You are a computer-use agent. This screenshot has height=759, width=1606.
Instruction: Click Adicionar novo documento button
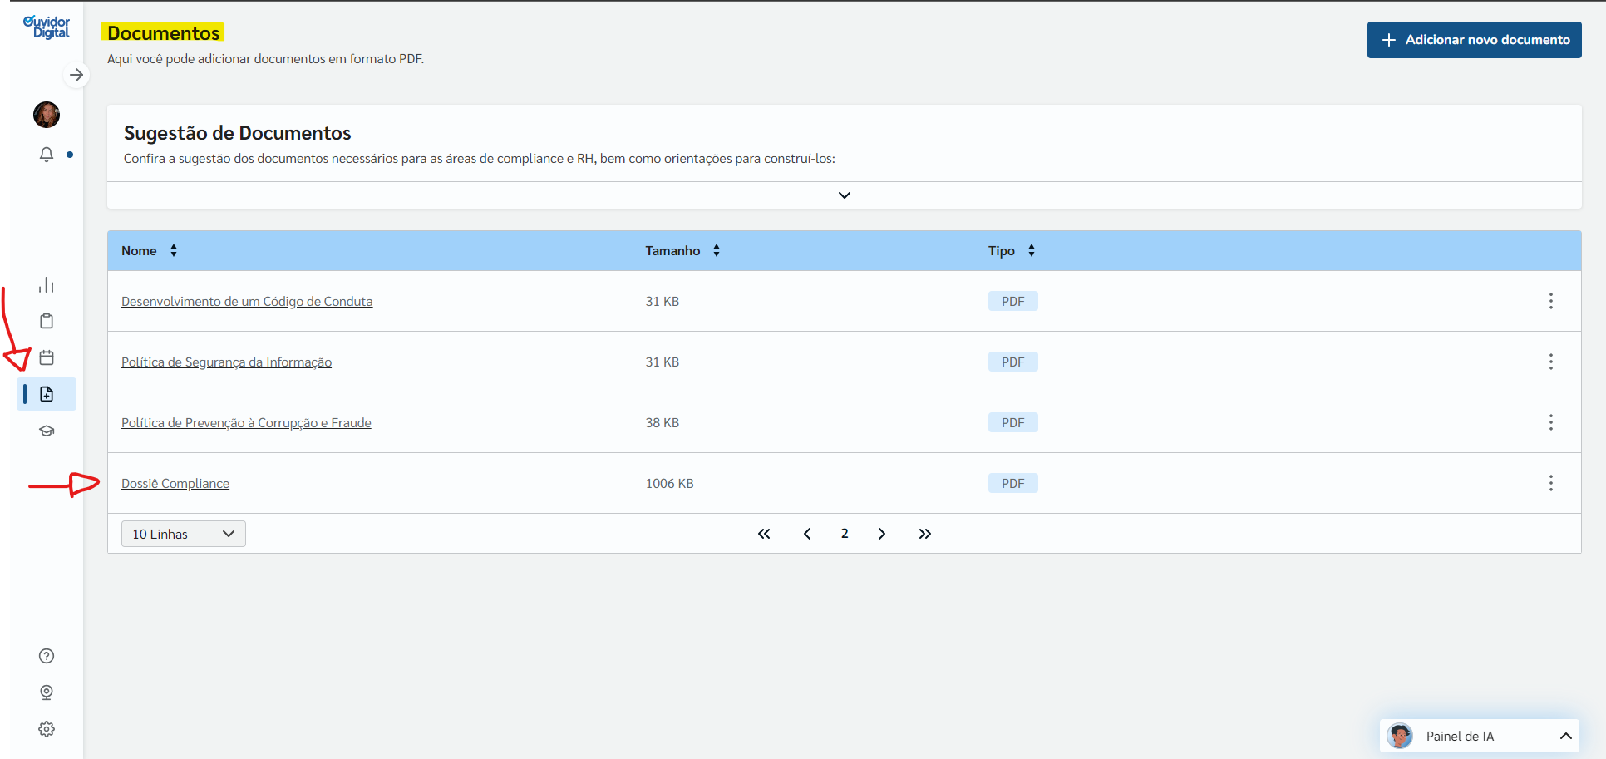[1475, 40]
